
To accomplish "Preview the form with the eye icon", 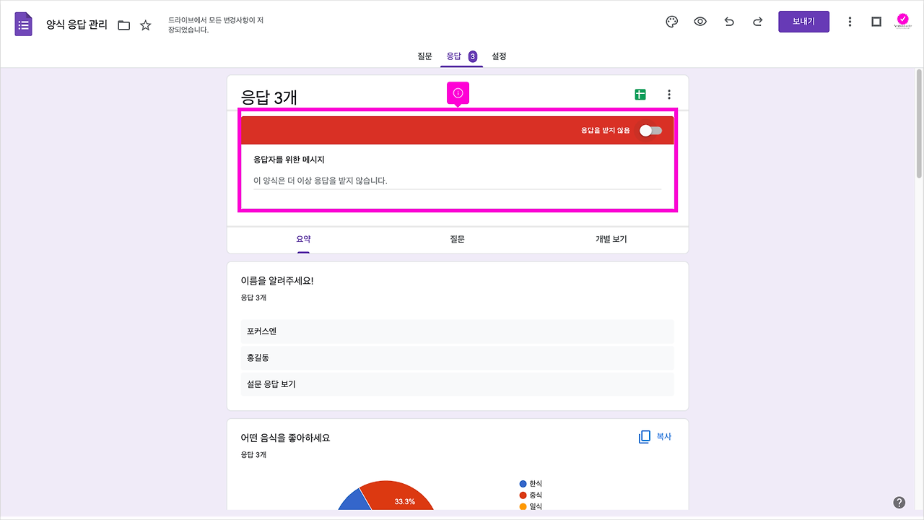I will [x=700, y=22].
